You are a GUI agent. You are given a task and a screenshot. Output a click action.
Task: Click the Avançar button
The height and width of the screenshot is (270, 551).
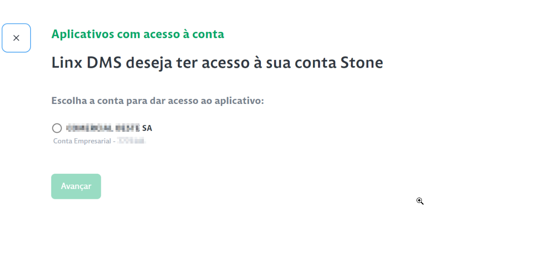coord(76,186)
